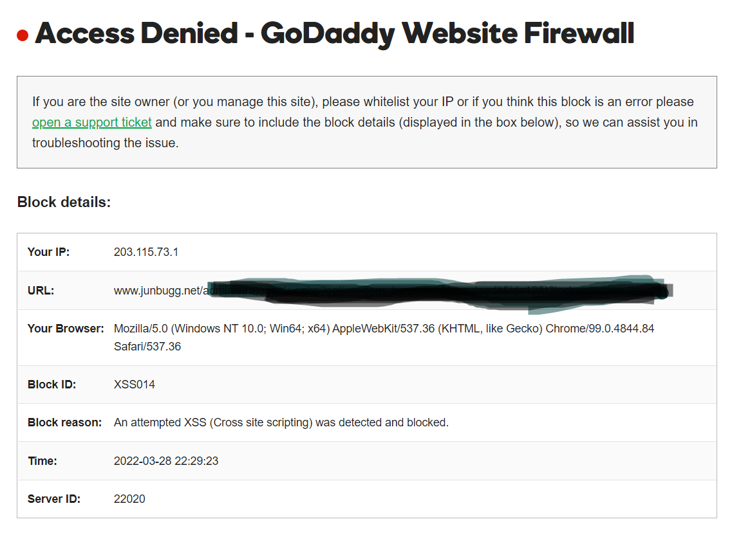732x544 pixels.
Task: Select the XSS014 block ID value
Action: (x=134, y=385)
